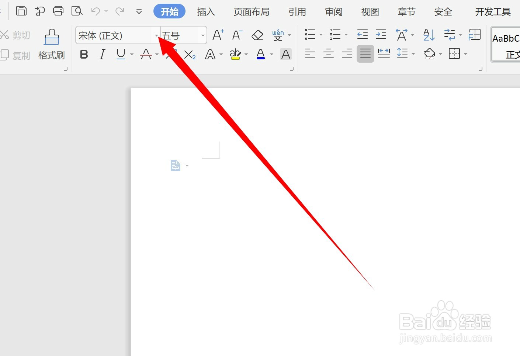Open the 引用 tab

pyautogui.click(x=297, y=12)
